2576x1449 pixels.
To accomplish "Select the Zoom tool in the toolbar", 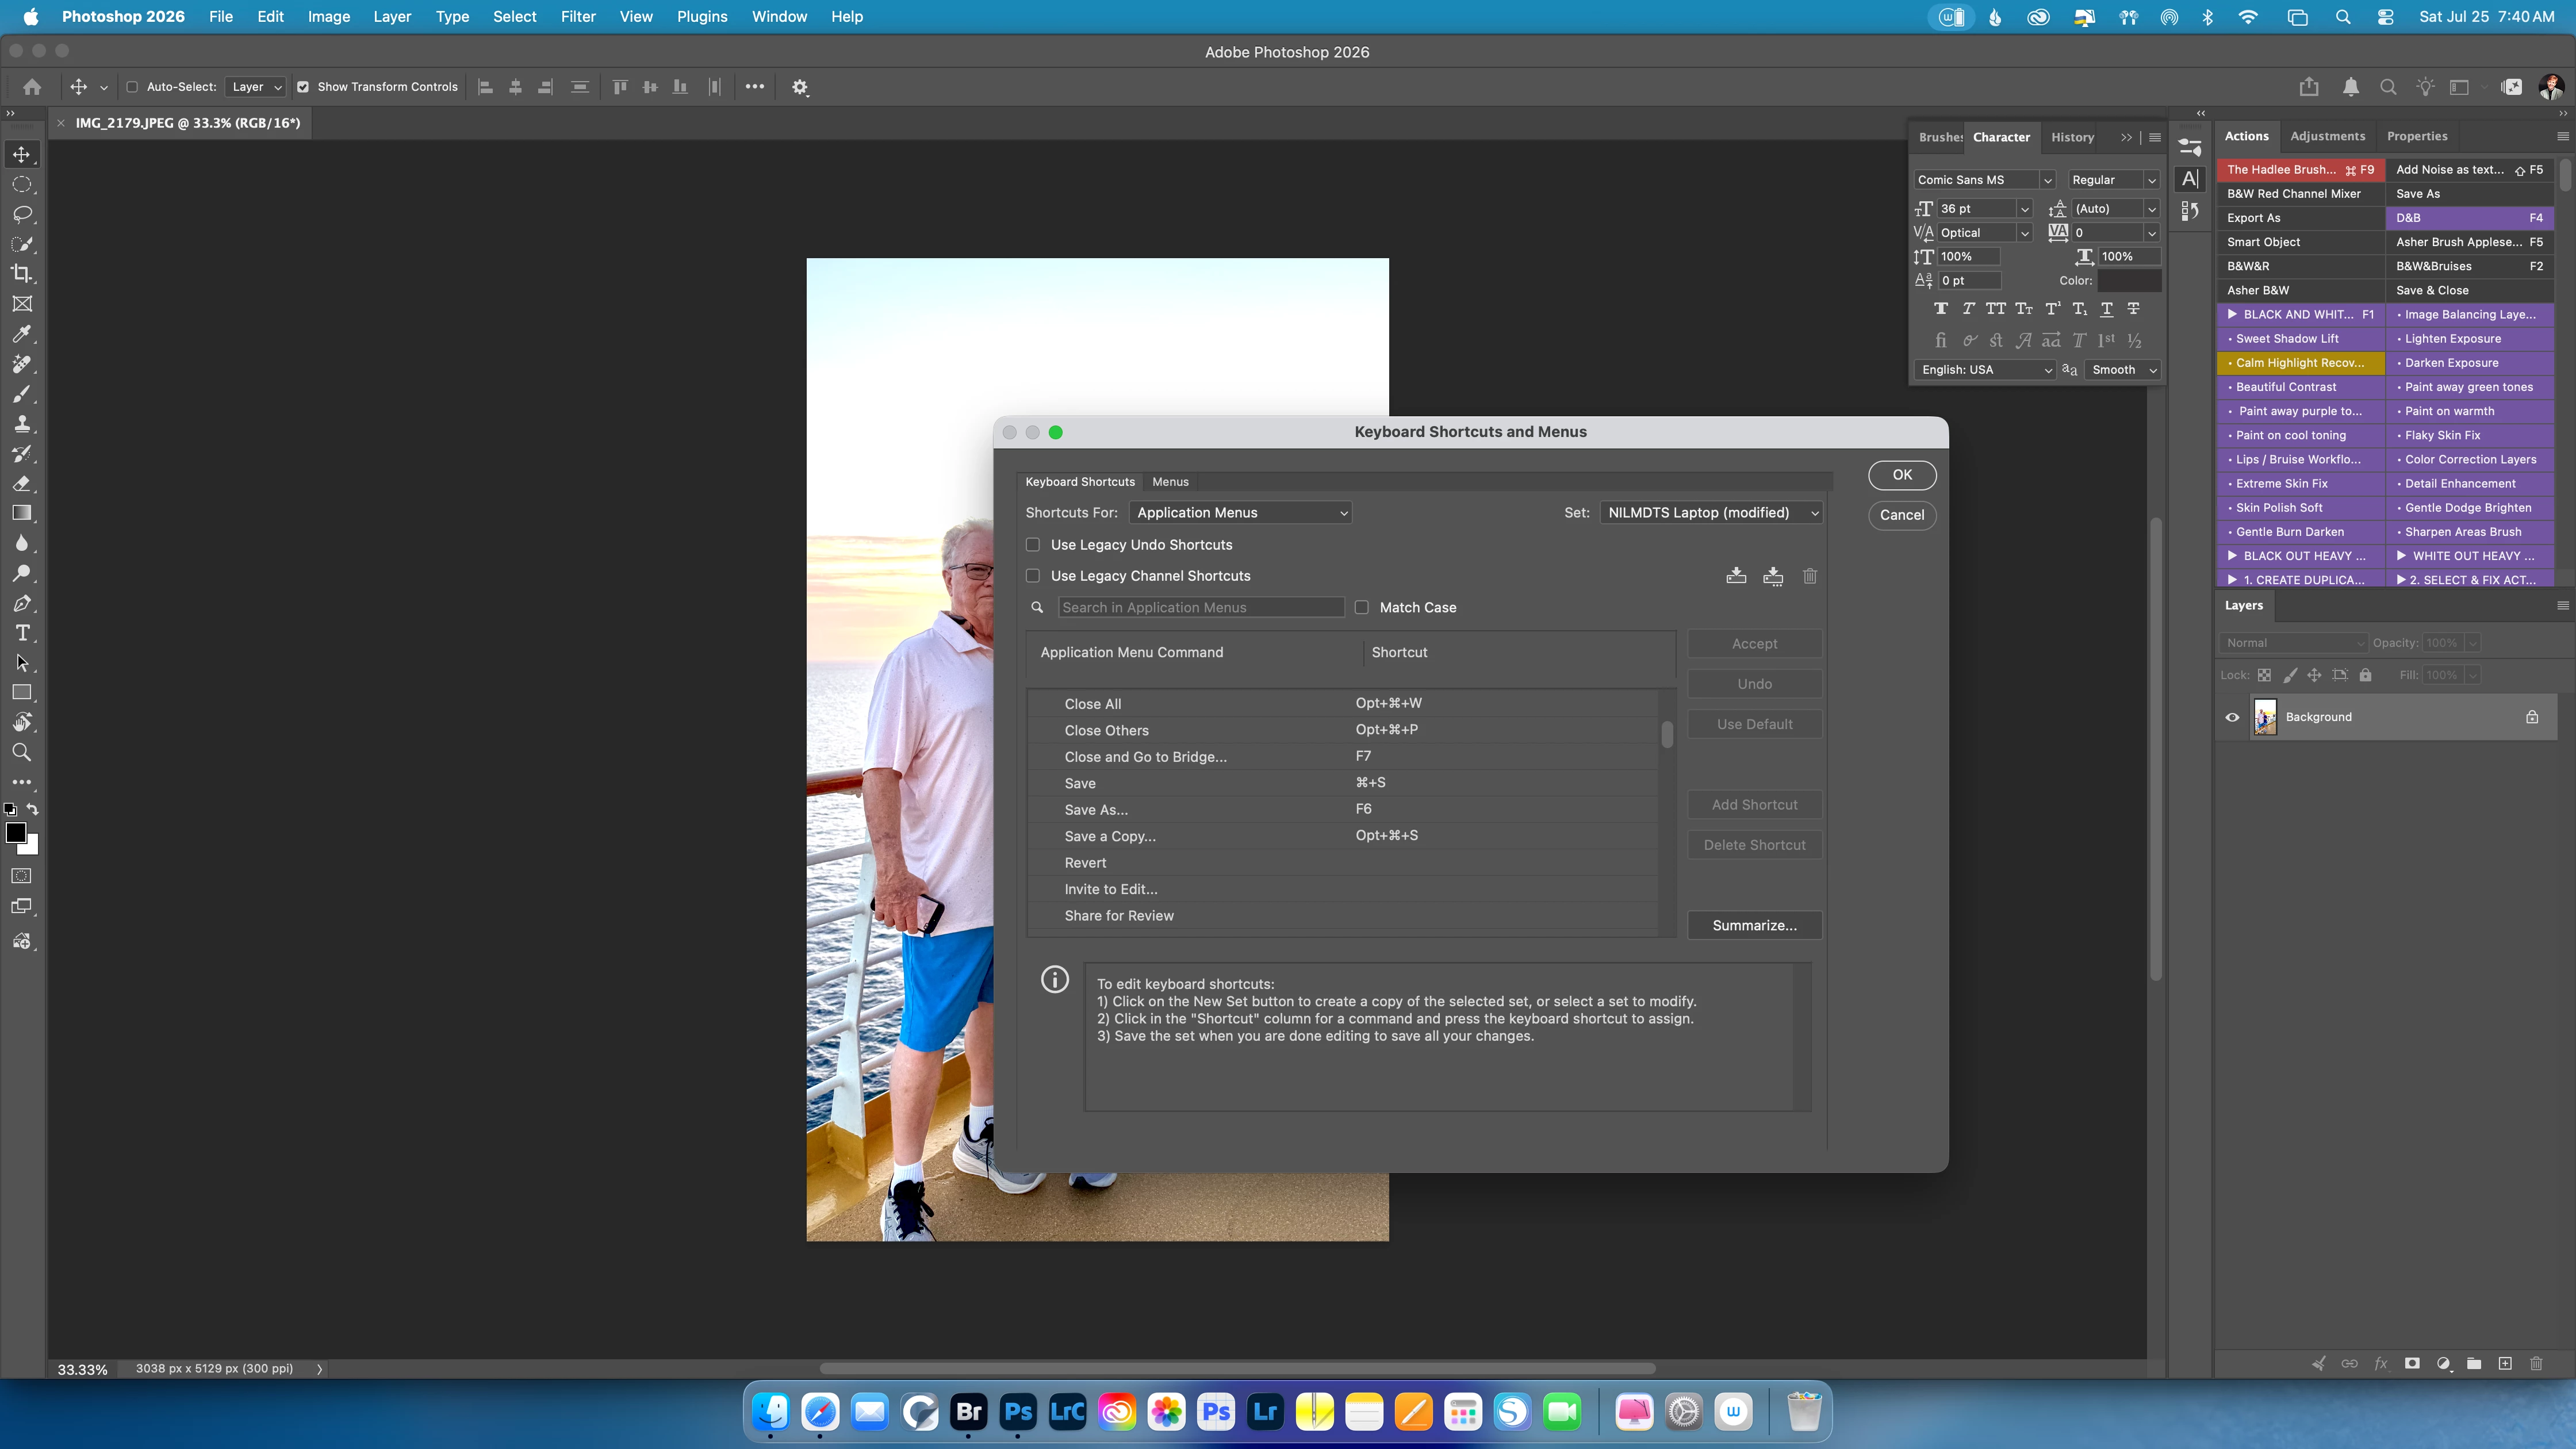I will click(x=22, y=752).
